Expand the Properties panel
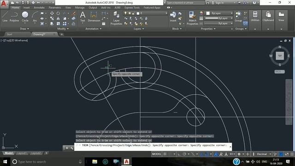The width and height of the screenshot is (295, 166). (x=208, y=29)
